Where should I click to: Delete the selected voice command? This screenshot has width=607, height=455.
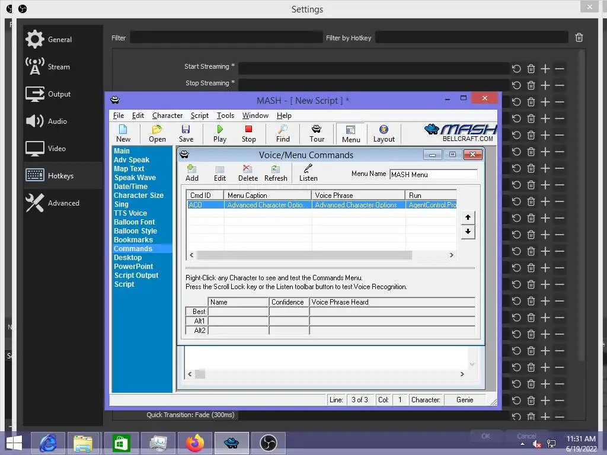point(248,173)
